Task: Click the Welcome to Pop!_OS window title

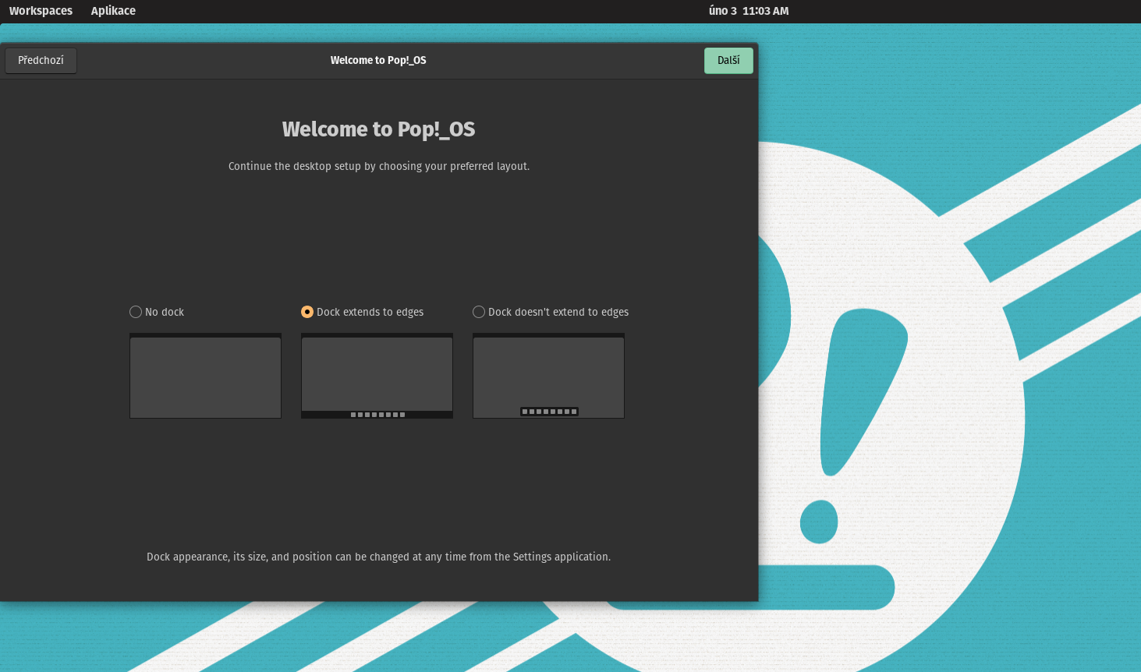Action: (378, 60)
